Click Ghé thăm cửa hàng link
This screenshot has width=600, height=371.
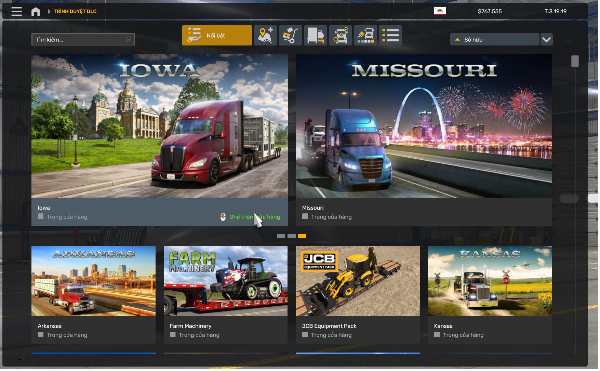[x=255, y=217]
